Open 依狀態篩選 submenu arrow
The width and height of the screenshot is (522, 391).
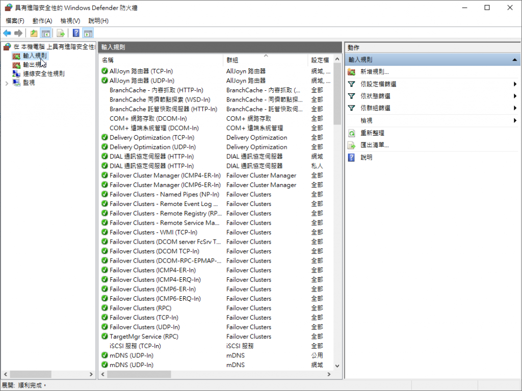click(x=515, y=96)
